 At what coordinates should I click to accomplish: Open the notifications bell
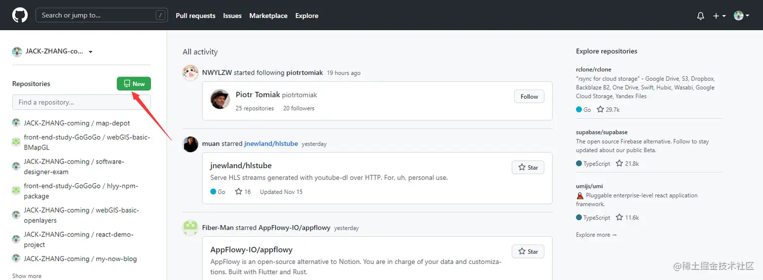[x=700, y=16]
